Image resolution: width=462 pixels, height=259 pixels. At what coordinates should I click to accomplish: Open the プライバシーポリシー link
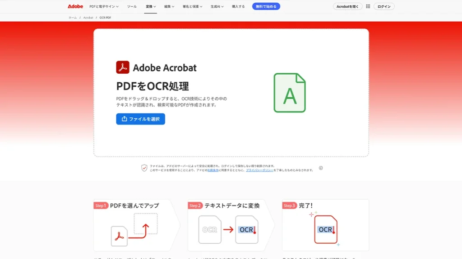coord(259,170)
